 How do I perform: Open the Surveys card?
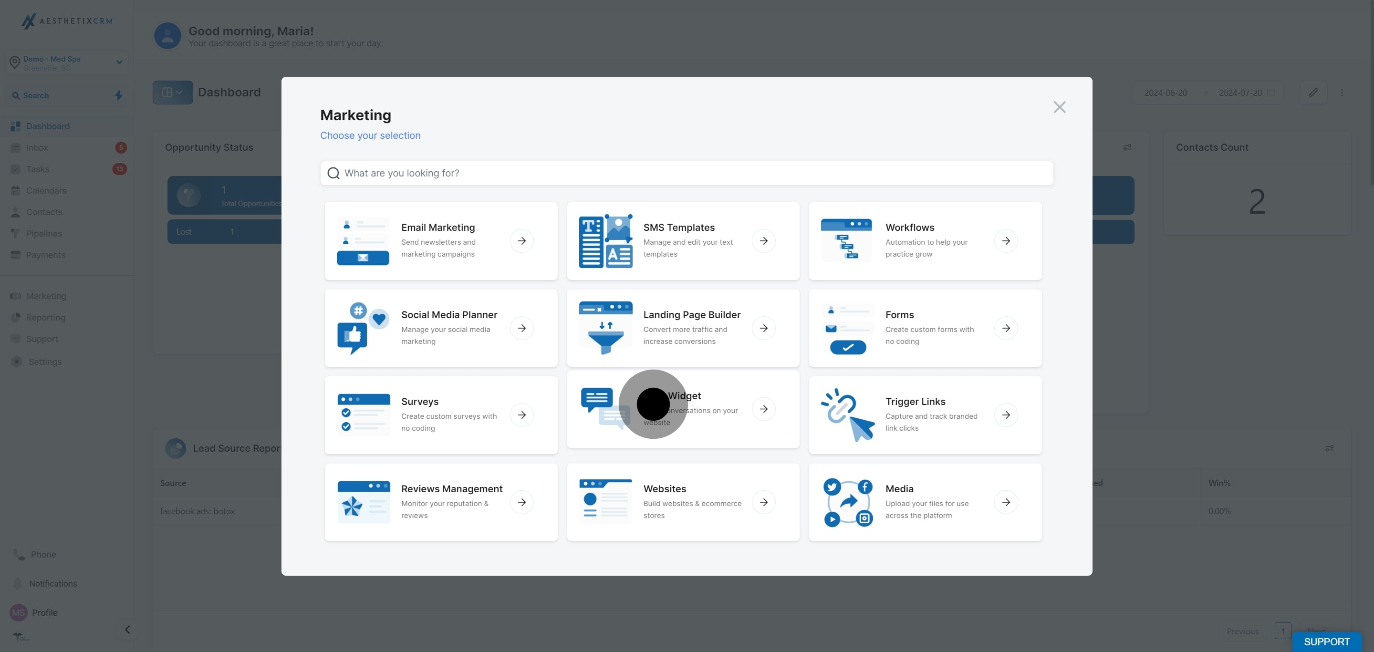441,415
